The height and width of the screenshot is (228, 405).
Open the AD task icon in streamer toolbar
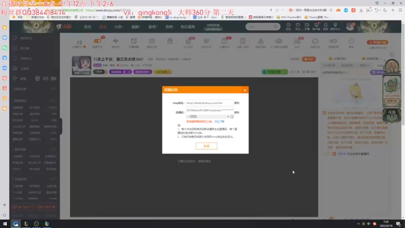(151, 41)
